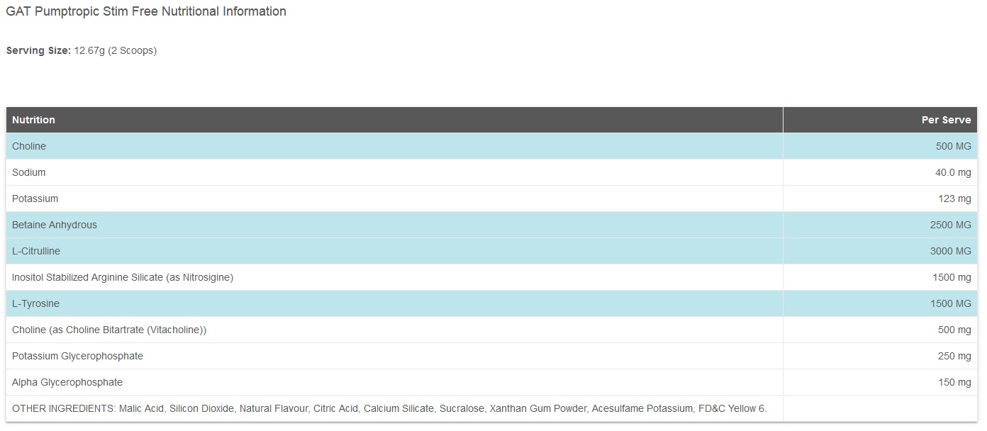Click the 40.0 mg Sodium value
The image size is (987, 431).
point(953,172)
